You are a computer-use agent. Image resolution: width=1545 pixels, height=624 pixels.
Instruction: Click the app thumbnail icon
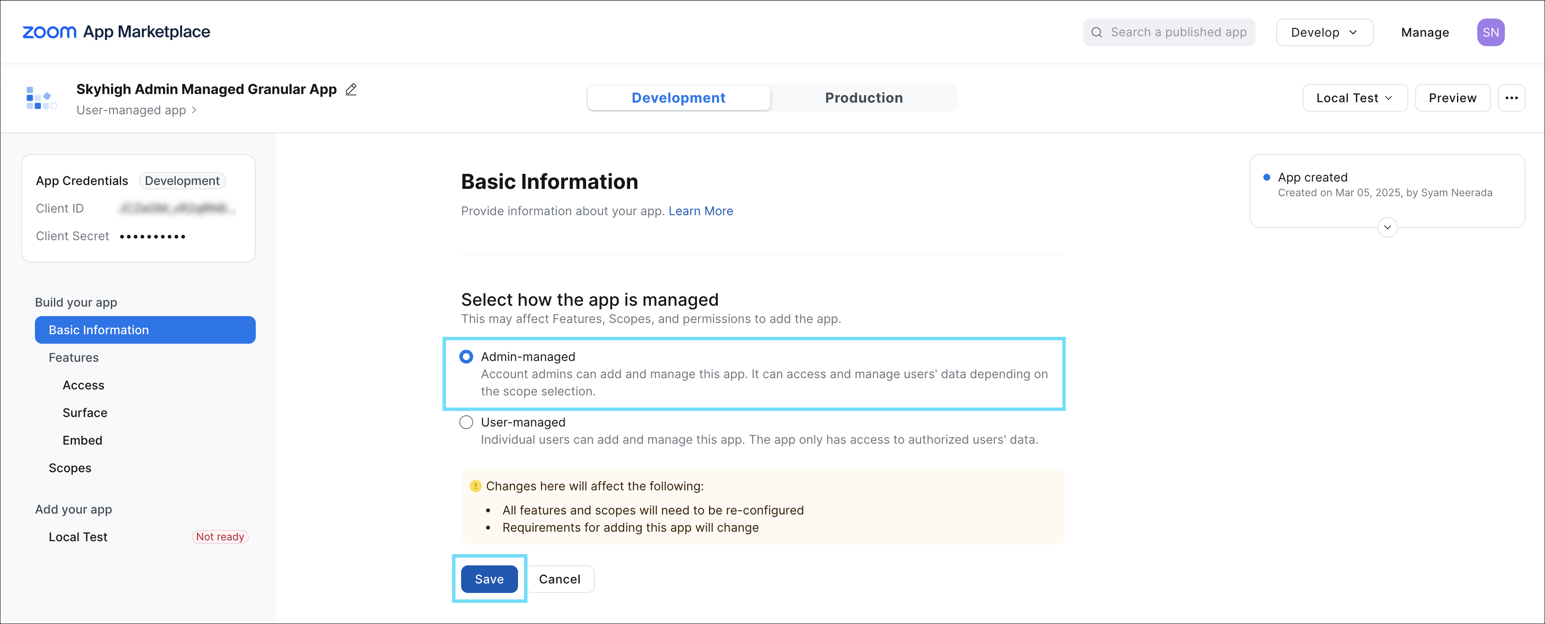(x=41, y=98)
